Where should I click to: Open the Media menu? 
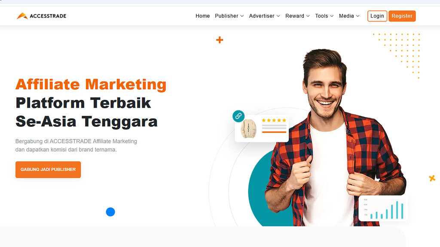click(x=349, y=16)
